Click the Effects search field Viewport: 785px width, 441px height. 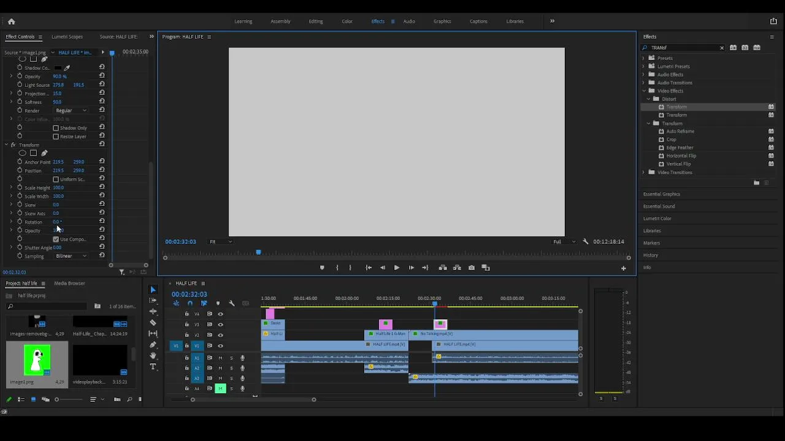point(683,48)
